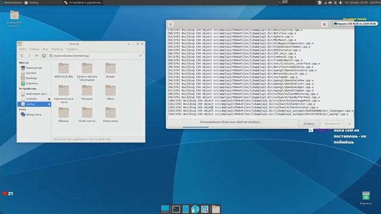Screen dimensions: 381x214
Task: Select the VTOYEFI device
Action: pos(33,99)
